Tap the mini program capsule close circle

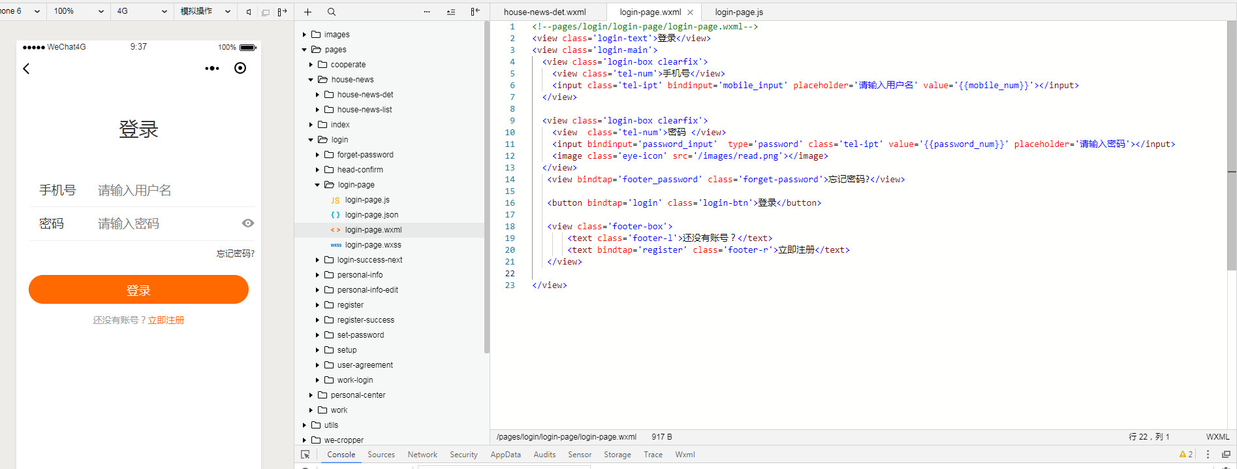[x=240, y=69]
